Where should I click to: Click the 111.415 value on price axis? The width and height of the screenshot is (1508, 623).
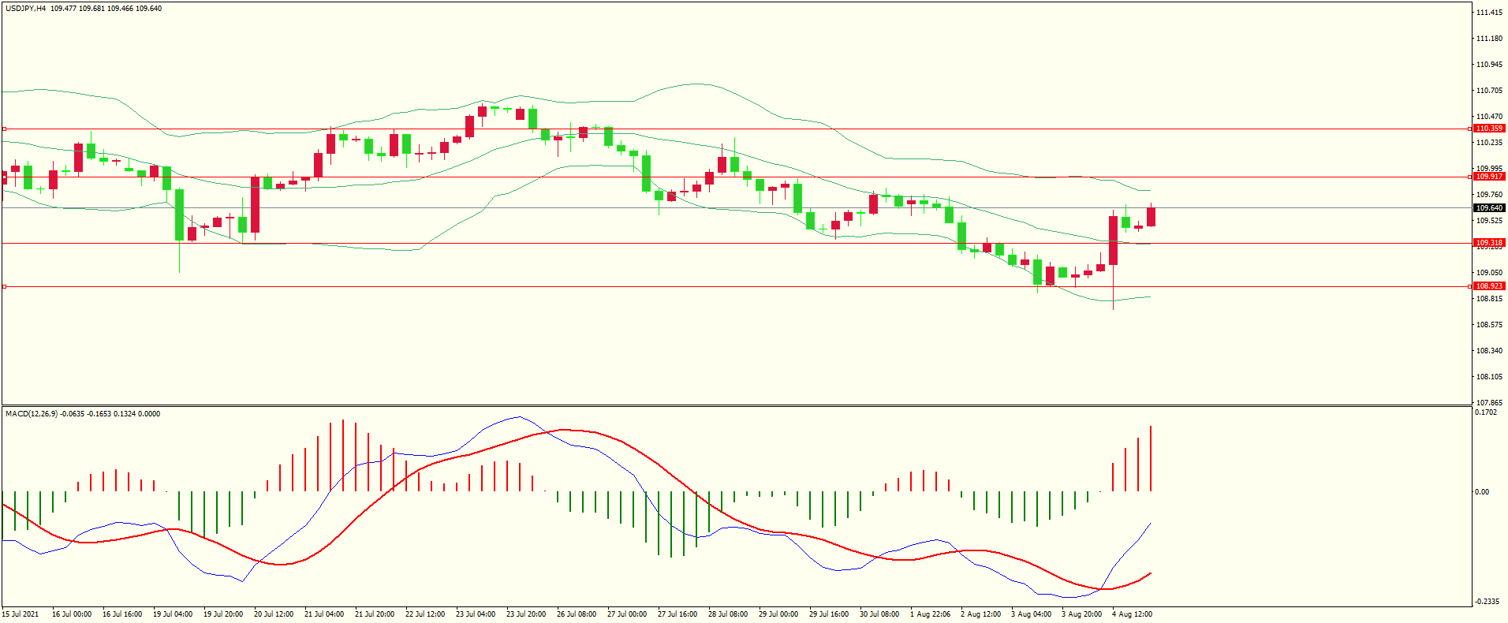coord(1489,13)
